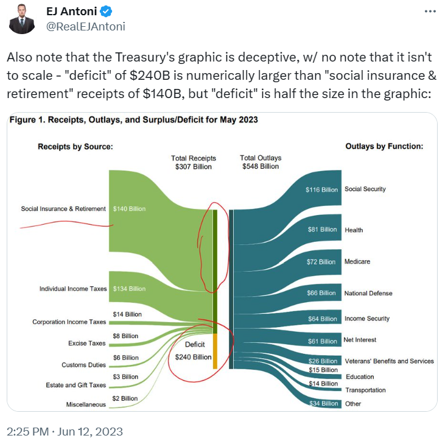Screen dimensions: 448x441
Task: Click the Total Outlays $548 Billion label
Action: (261, 162)
